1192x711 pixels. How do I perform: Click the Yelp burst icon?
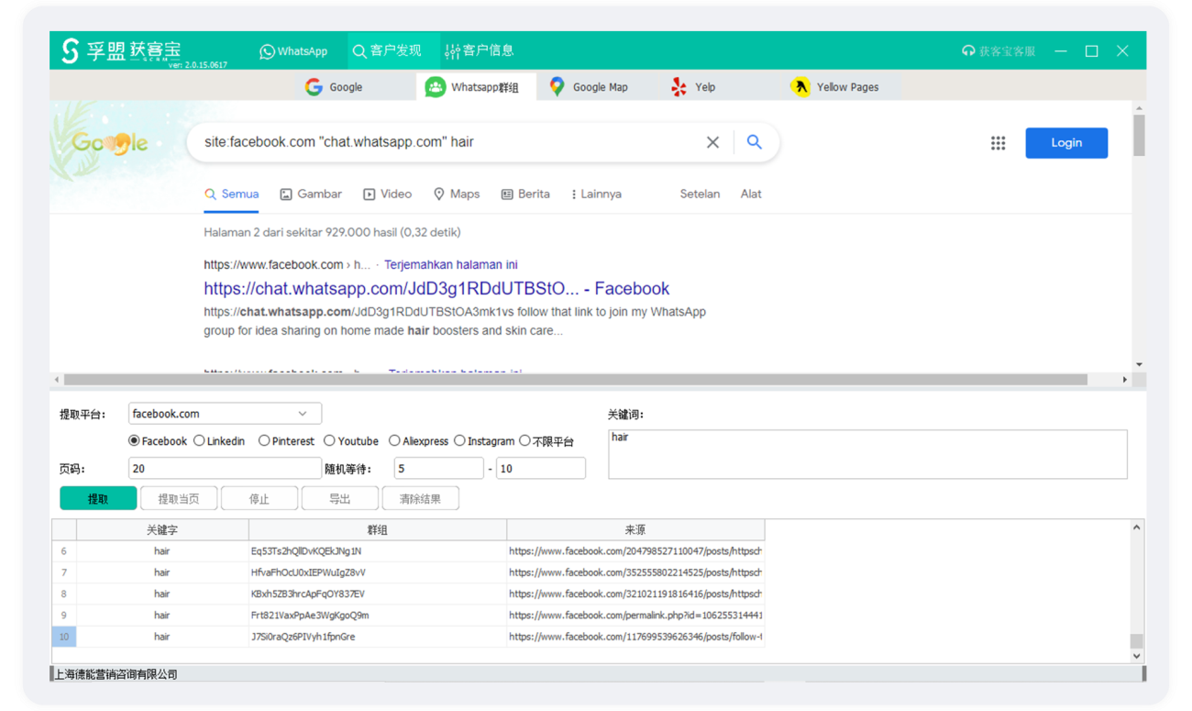point(679,87)
